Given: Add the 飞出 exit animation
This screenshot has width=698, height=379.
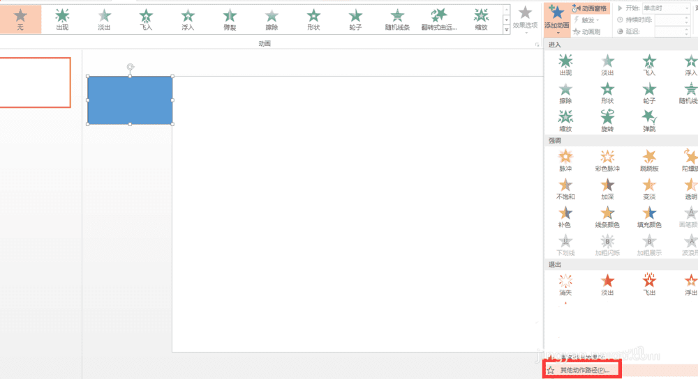Looking at the screenshot, I should tap(649, 284).
